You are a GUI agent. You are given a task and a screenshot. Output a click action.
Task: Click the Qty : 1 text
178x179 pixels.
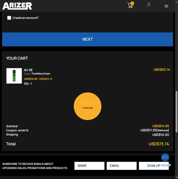pyautogui.click(x=28, y=84)
